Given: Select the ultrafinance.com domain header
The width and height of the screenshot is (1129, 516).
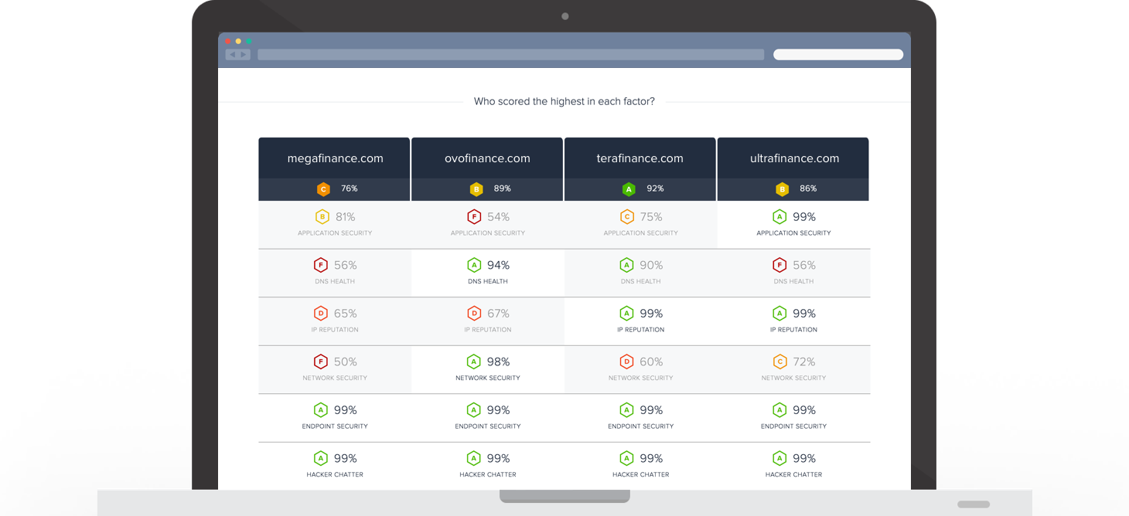Looking at the screenshot, I should [x=793, y=158].
